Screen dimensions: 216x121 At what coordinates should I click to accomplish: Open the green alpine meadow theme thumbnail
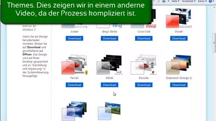coord(109,111)
